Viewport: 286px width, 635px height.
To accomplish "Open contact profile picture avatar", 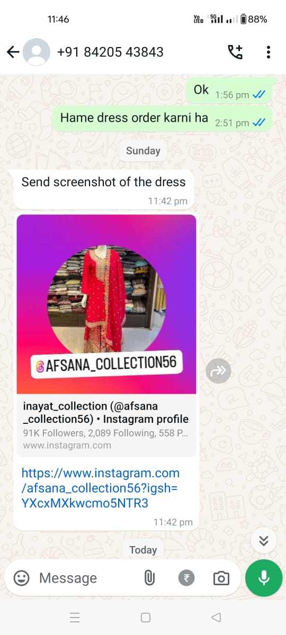I will [x=37, y=52].
